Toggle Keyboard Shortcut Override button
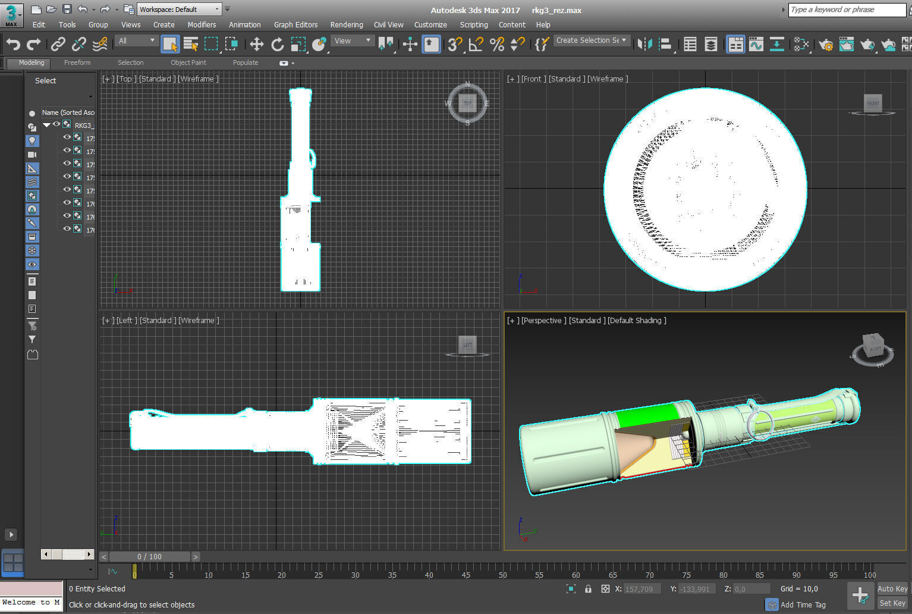 pyautogui.click(x=431, y=44)
